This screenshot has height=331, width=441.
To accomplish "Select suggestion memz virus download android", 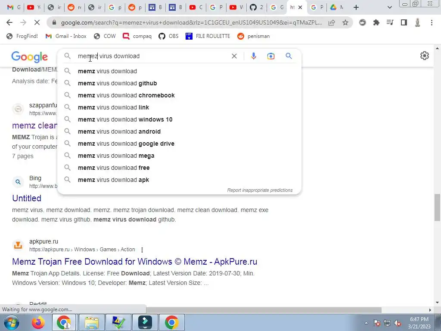I will (180, 132).
